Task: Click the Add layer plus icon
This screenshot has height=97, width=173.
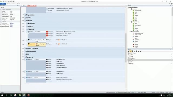Action: click(129, 51)
